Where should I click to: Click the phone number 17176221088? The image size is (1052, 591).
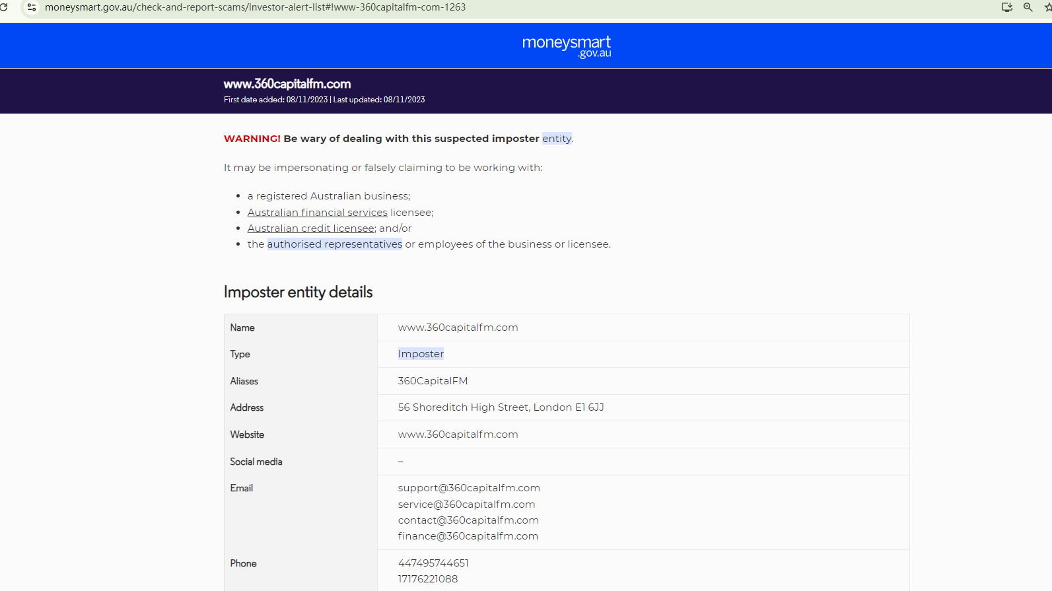pos(428,579)
